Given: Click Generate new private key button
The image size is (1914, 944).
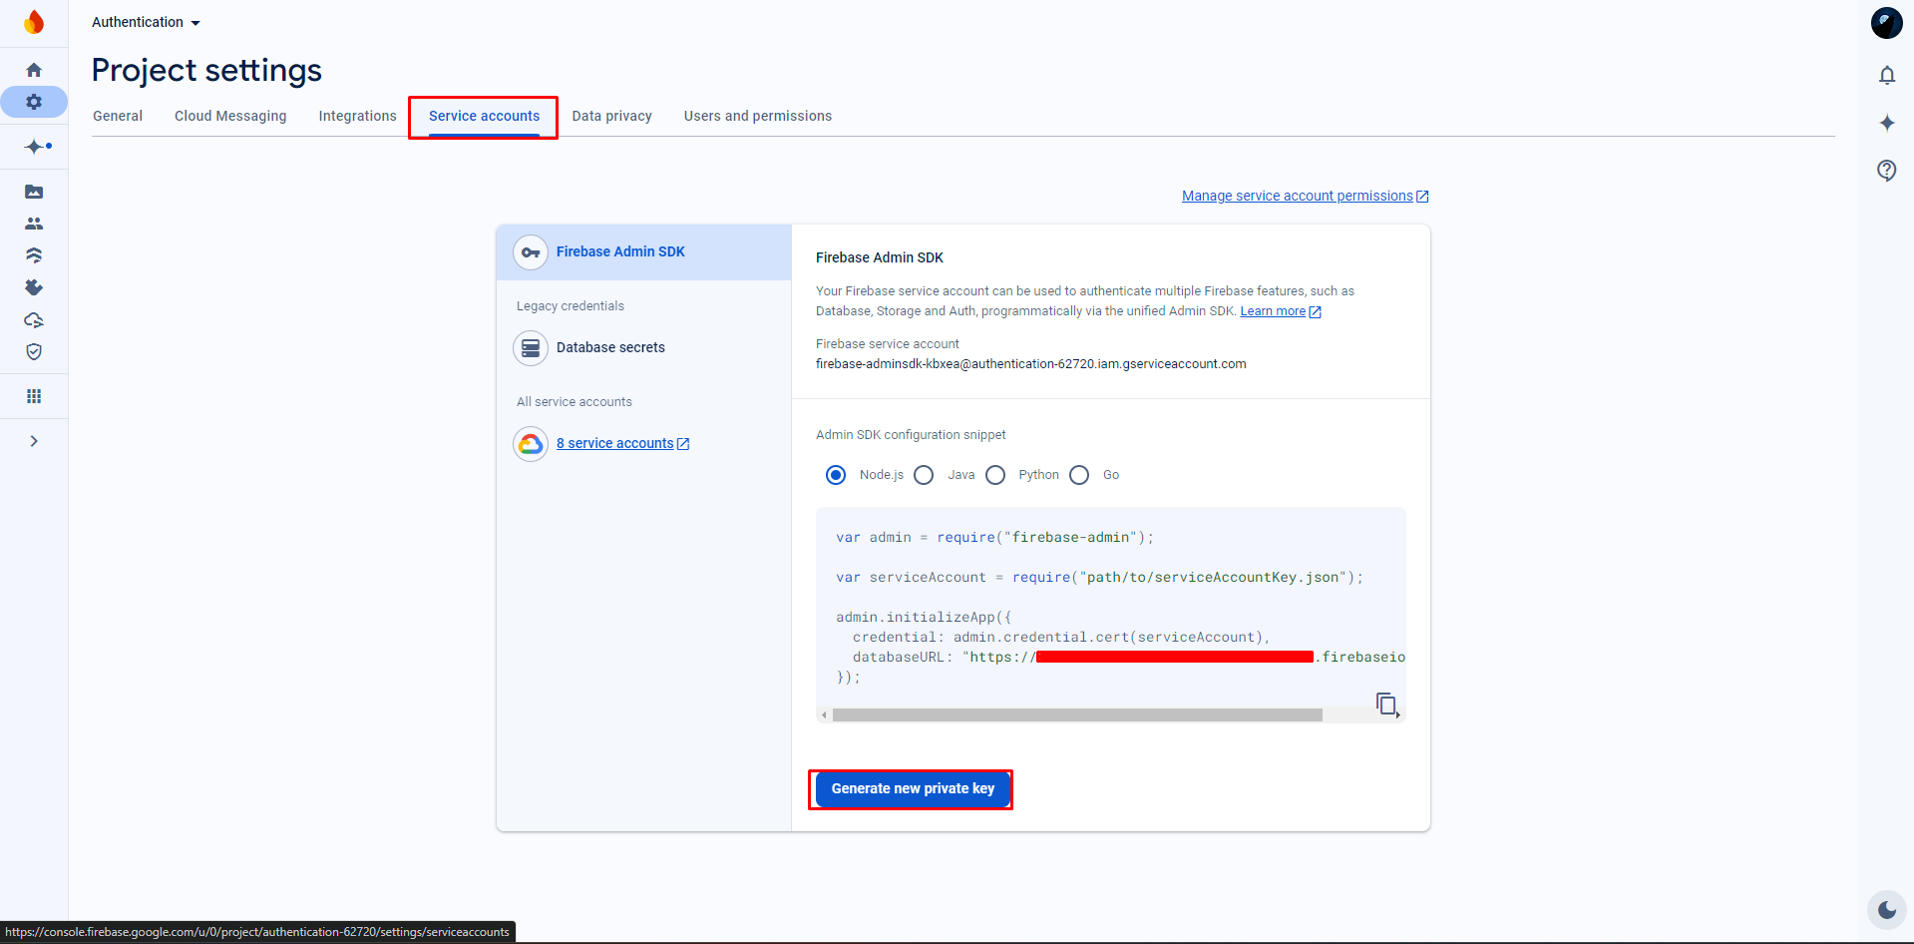Looking at the screenshot, I should tap(912, 788).
